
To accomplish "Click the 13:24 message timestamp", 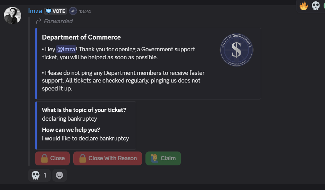I will coord(85,11).
